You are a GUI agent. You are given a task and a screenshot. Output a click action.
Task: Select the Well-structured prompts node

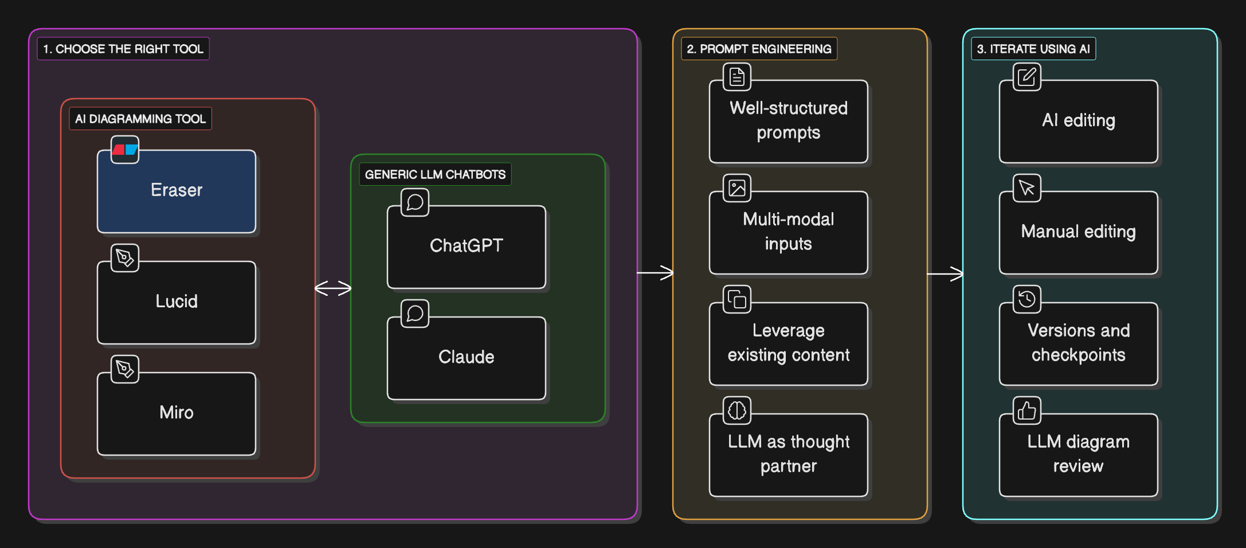(x=789, y=122)
